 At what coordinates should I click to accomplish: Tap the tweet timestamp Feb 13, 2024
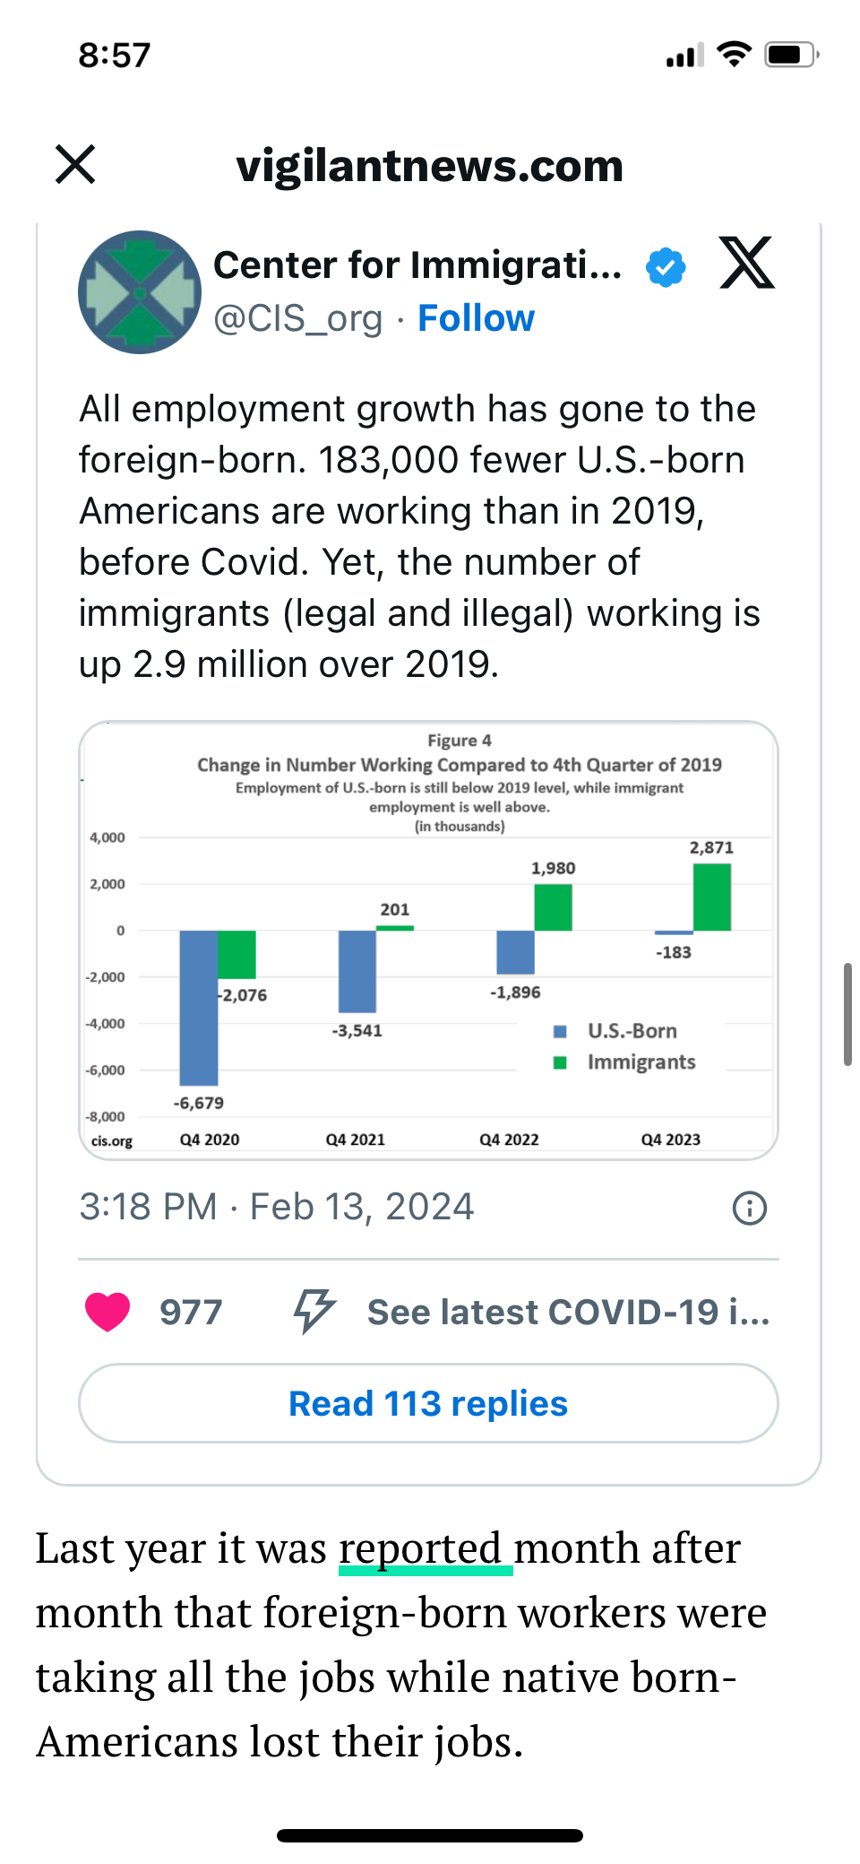[x=276, y=1207]
